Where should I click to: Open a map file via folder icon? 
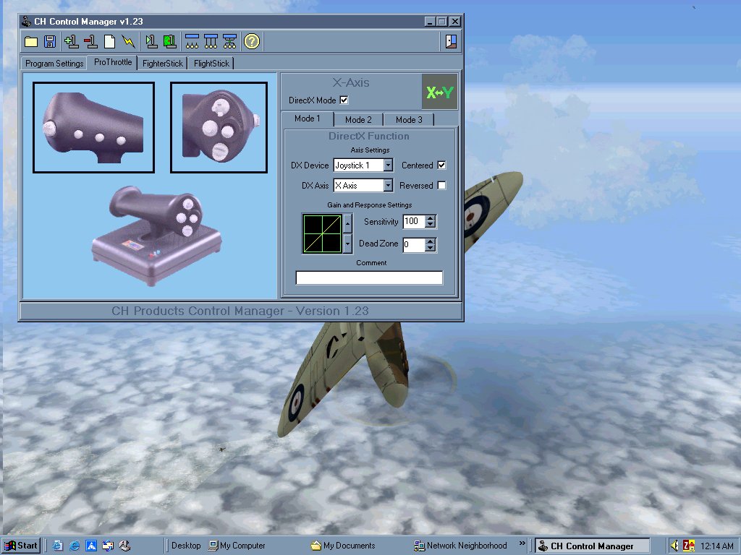click(31, 41)
